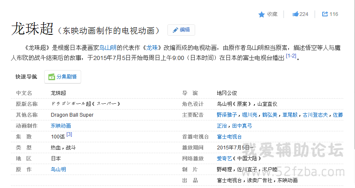Image resolution: width=355 pixels, height=188 pixels.
Task: Open voice actor 草尾毅 link
Action: (290, 115)
